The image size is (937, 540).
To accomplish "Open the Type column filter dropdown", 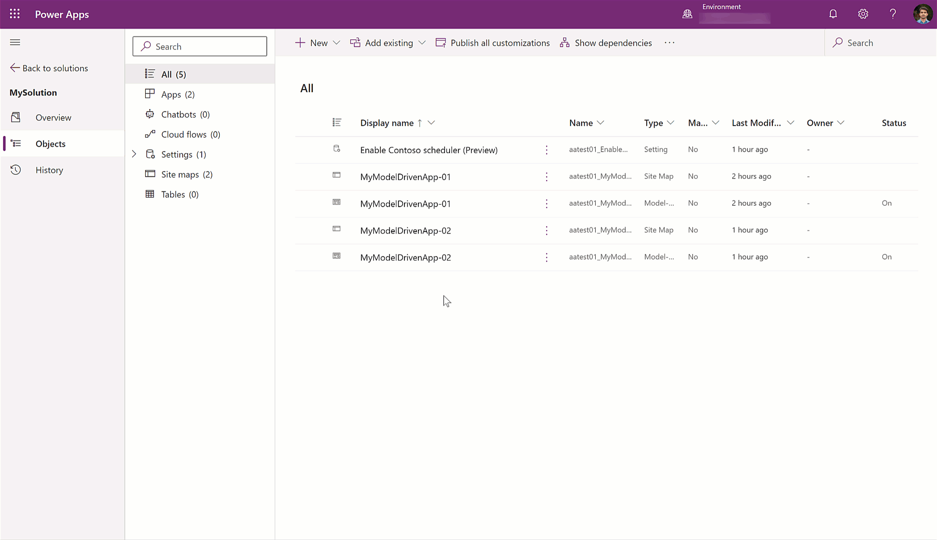I will 671,122.
